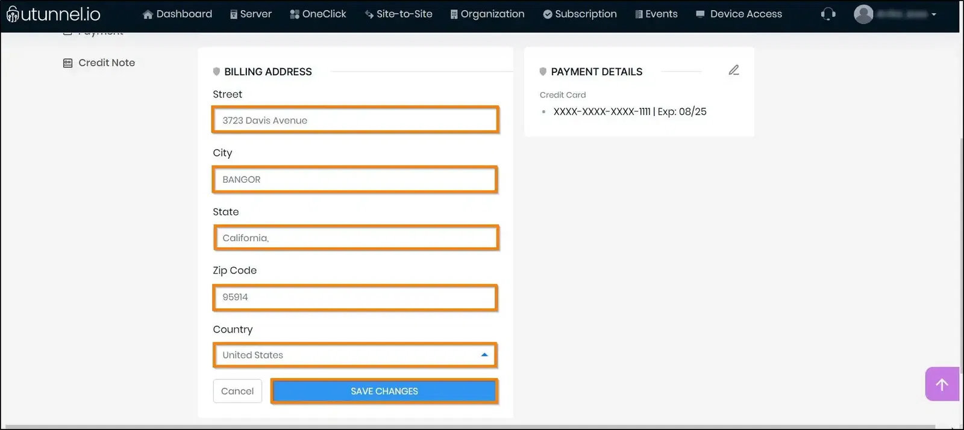Click the utunnel.io logo
The width and height of the screenshot is (964, 430).
(x=53, y=14)
